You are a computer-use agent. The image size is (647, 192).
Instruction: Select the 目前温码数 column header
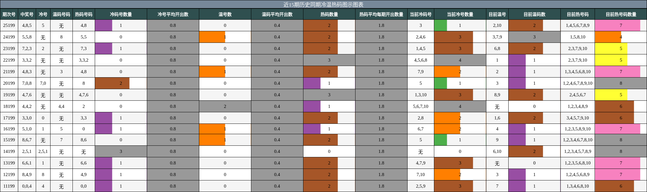tap(534, 14)
